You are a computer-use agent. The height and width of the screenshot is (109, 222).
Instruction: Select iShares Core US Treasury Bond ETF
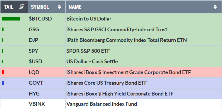click(107, 83)
